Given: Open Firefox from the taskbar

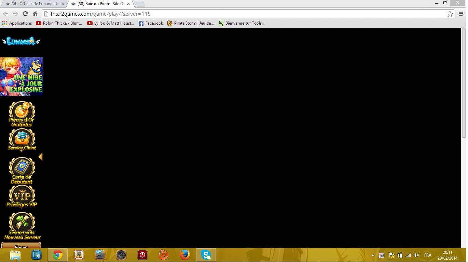Looking at the screenshot, I should click(185, 255).
